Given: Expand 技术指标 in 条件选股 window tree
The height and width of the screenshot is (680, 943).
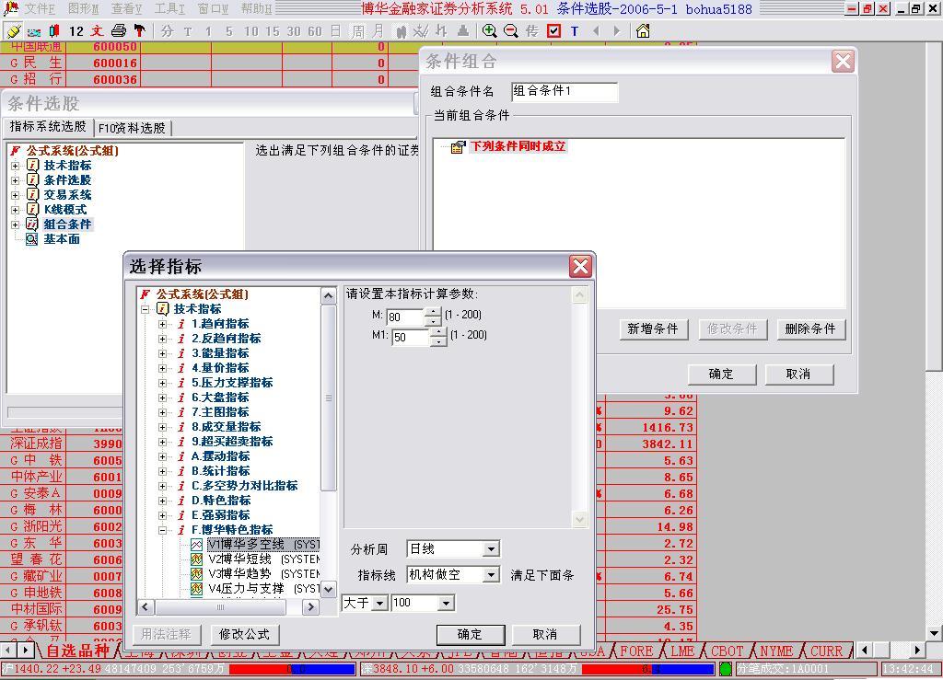Looking at the screenshot, I should [x=15, y=166].
